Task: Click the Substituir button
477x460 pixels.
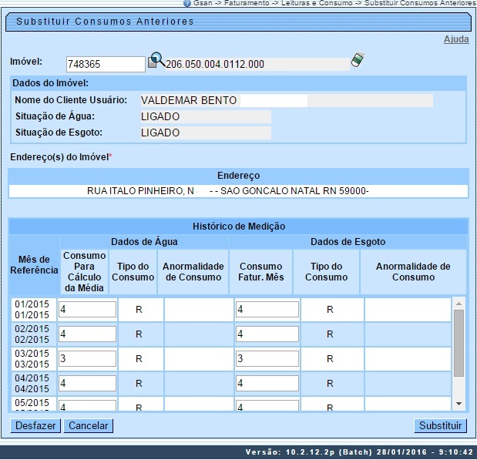Action: 440,425
